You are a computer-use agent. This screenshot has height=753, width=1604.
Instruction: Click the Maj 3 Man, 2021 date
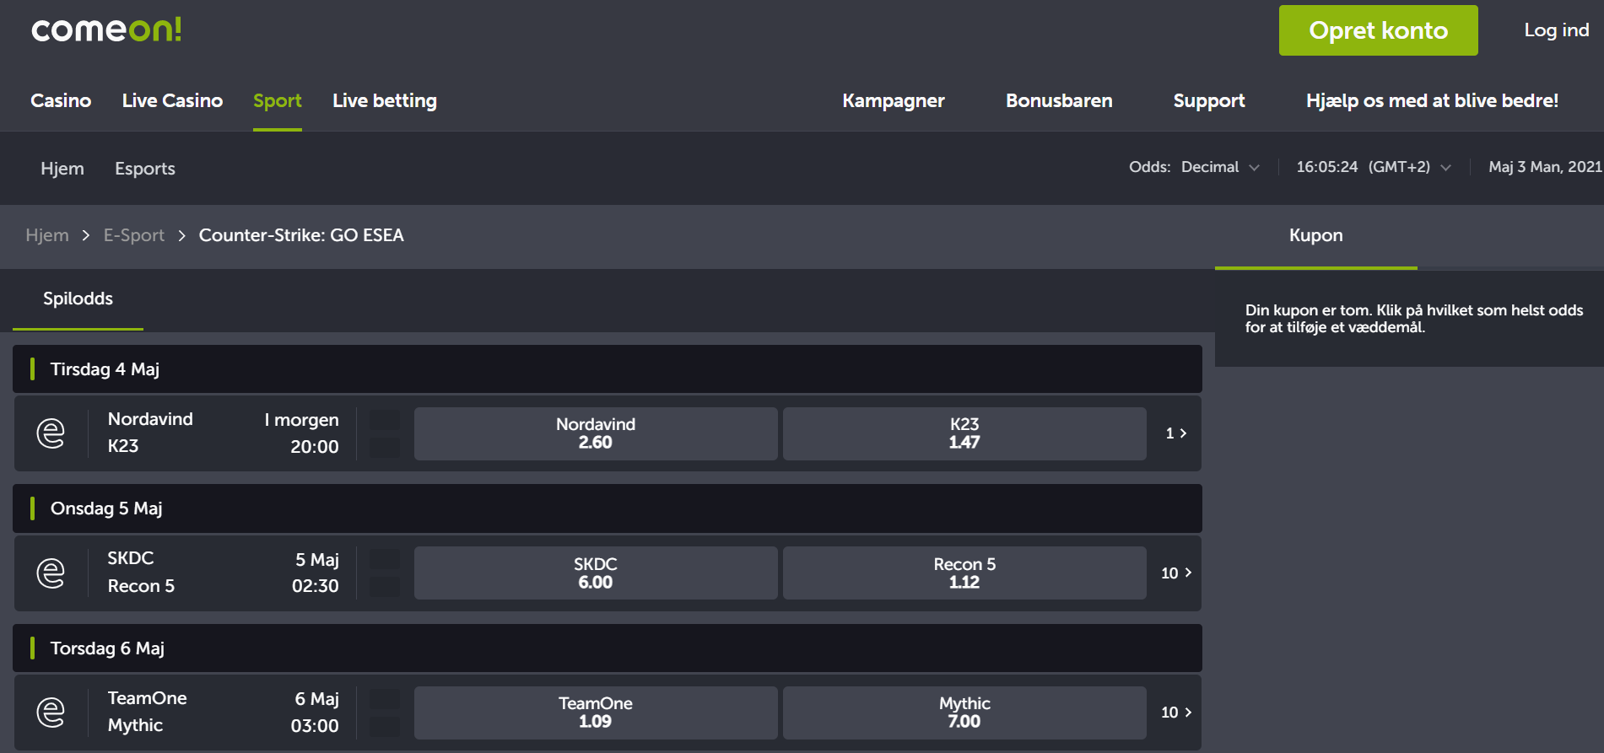point(1545,167)
